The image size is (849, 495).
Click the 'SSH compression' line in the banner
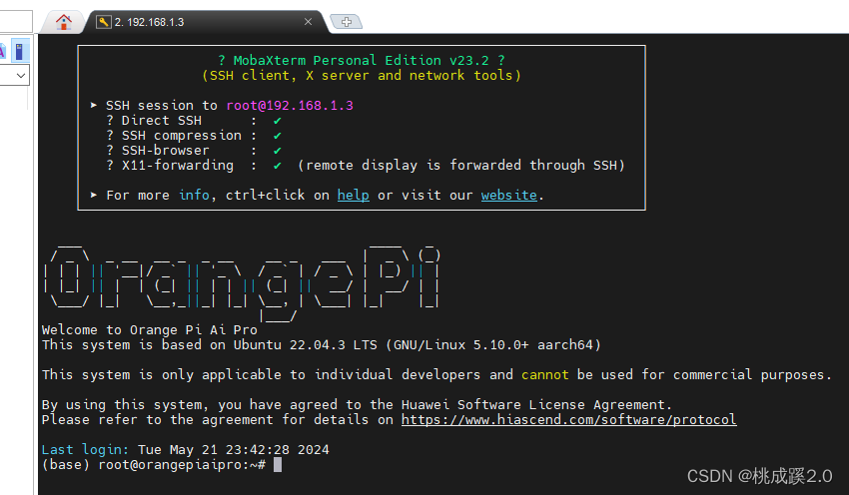tap(194, 136)
